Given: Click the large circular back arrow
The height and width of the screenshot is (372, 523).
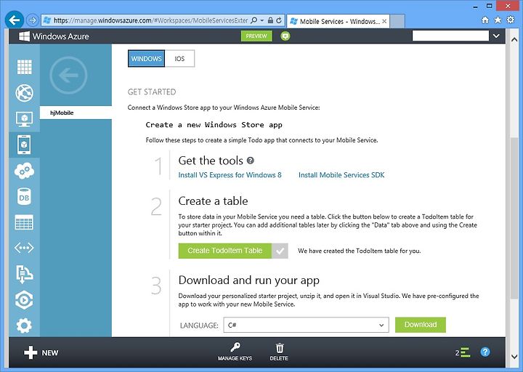Looking at the screenshot, I should click(x=69, y=76).
